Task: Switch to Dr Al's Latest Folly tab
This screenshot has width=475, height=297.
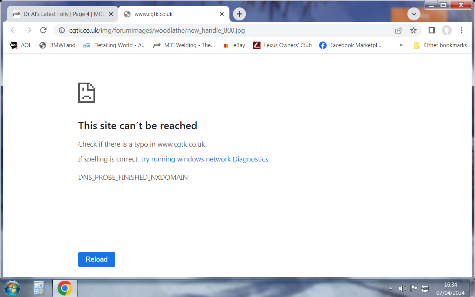Action: 59,14
